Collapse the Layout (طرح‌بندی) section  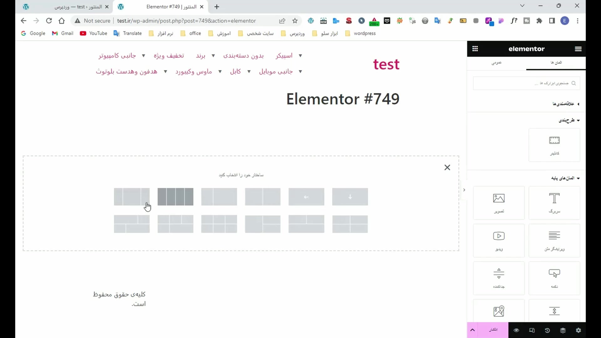(x=569, y=120)
